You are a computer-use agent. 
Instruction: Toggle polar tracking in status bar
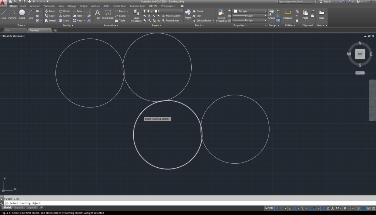click(x=294, y=208)
